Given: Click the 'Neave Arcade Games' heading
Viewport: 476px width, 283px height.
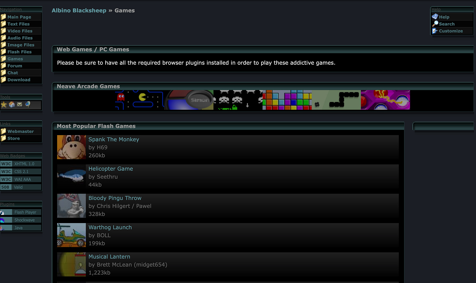Looking at the screenshot, I should click(88, 86).
